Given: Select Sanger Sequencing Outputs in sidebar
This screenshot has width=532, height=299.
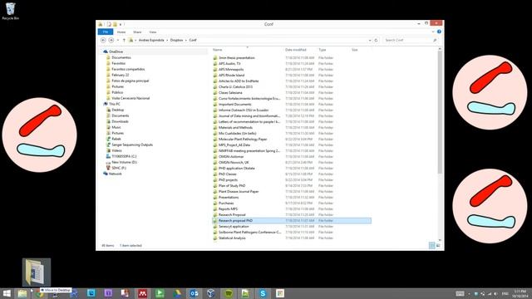Looking at the screenshot, I should [x=132, y=145].
